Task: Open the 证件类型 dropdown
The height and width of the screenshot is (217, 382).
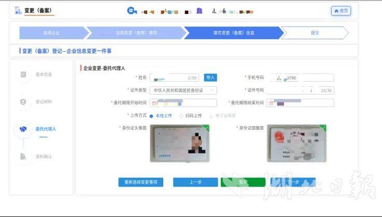Action: (x=183, y=90)
